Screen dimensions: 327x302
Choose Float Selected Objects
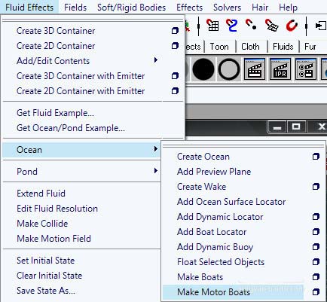221,262
